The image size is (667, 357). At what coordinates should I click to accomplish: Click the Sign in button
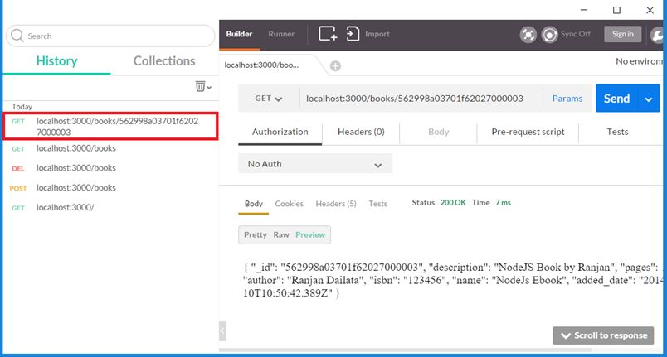623,34
